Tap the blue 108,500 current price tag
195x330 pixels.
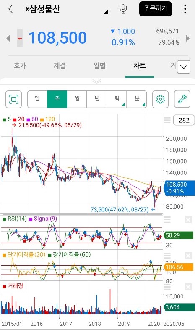pyautogui.click(x=179, y=188)
